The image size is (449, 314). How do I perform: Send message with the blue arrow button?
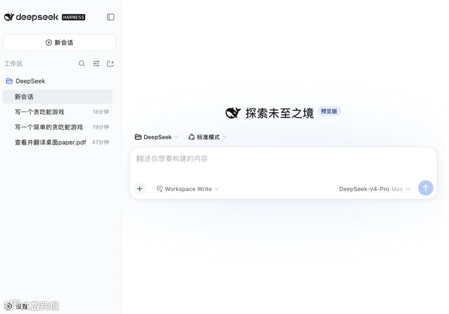(426, 188)
